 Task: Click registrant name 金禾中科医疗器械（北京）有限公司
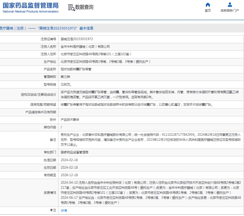(x=85, y=47)
